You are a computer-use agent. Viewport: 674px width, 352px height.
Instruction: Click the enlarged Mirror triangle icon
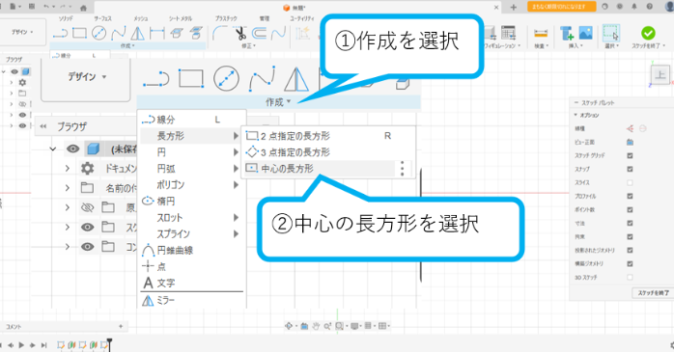click(296, 79)
